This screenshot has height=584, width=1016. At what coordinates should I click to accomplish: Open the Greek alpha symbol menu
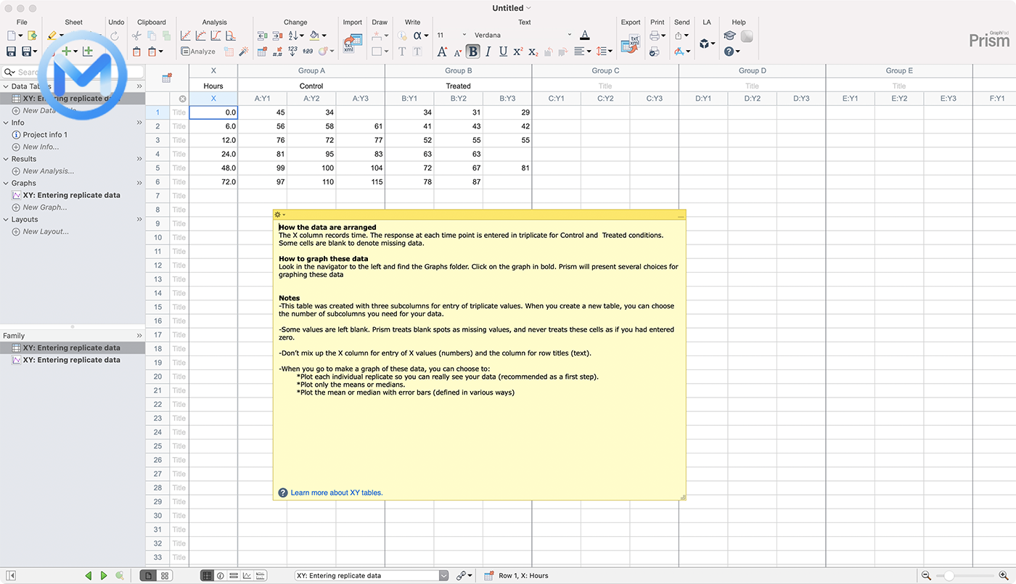[x=420, y=35]
